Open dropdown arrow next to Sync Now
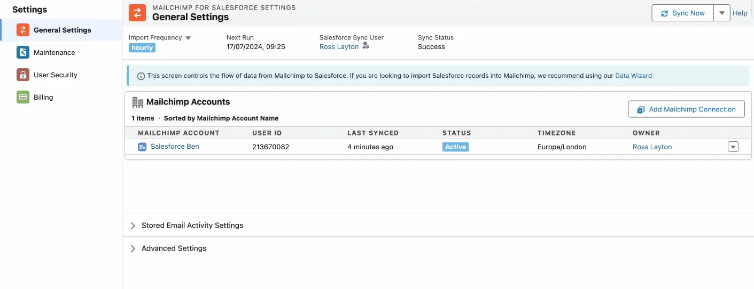Viewport: 754px width, 289px height. [x=722, y=13]
